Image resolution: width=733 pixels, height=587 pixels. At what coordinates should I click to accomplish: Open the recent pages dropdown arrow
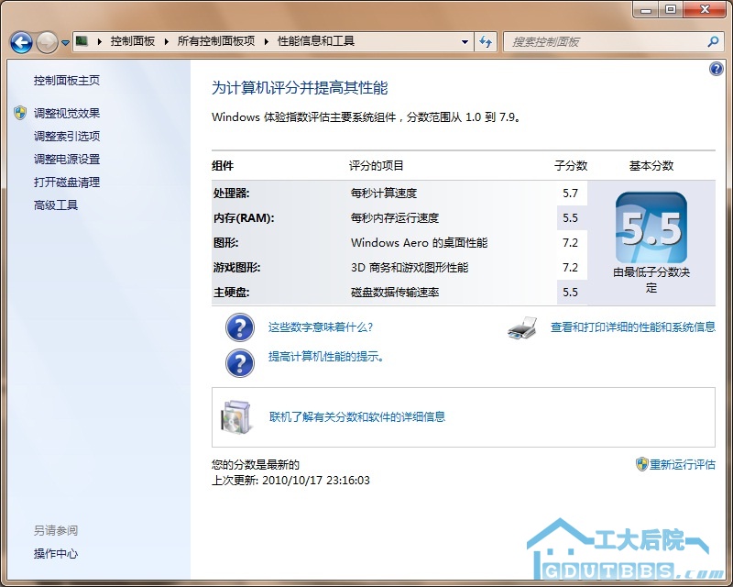point(65,43)
